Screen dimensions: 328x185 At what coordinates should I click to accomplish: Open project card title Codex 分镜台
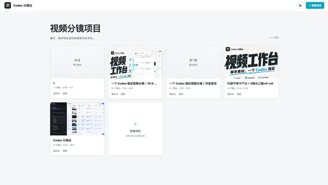coord(62,140)
